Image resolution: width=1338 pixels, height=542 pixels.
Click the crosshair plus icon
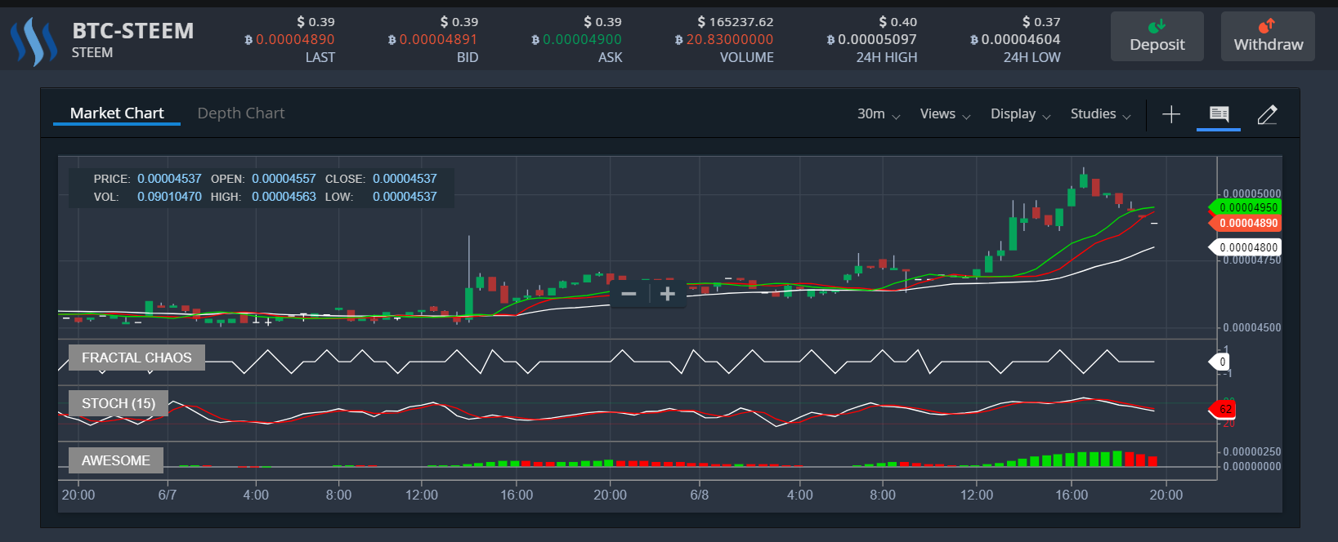(1171, 114)
